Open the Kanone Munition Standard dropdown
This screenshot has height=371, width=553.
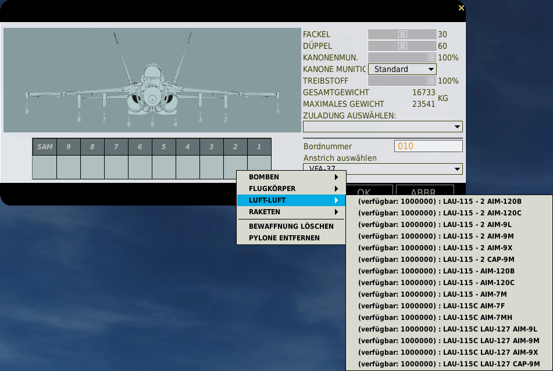[402, 69]
